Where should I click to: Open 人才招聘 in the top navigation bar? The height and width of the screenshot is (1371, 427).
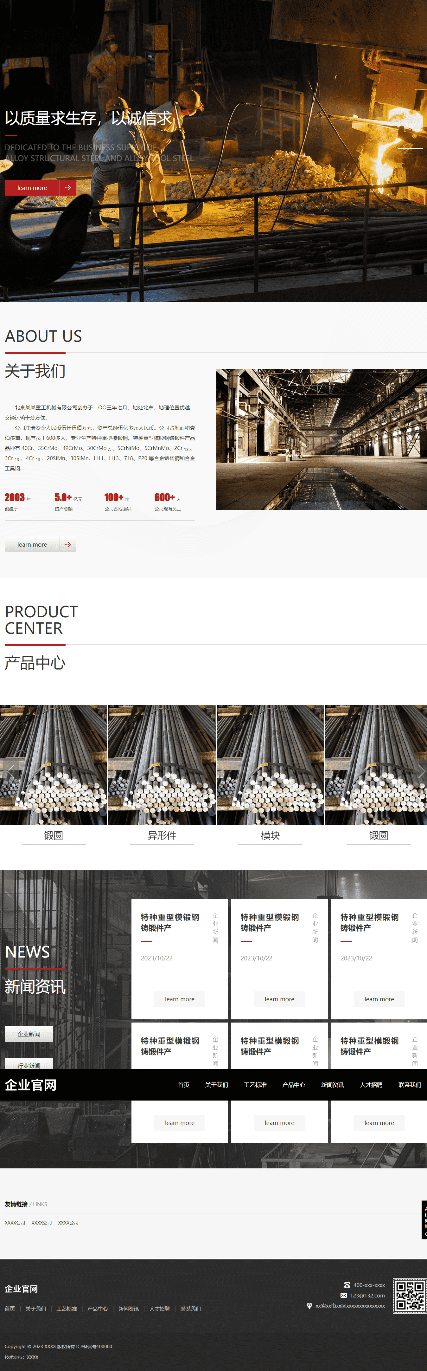(x=371, y=1085)
